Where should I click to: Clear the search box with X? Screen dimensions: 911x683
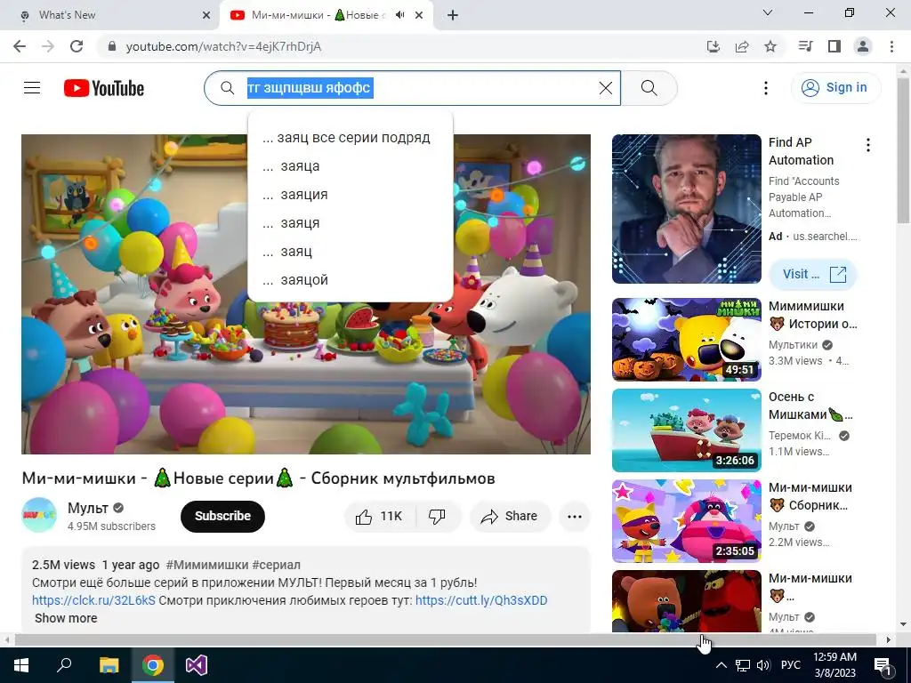[605, 88]
